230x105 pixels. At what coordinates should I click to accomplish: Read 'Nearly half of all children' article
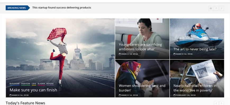(x=195, y=88)
